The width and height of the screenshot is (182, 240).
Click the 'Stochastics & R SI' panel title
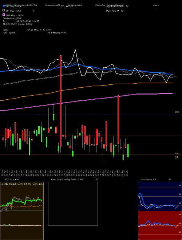[156, 180]
